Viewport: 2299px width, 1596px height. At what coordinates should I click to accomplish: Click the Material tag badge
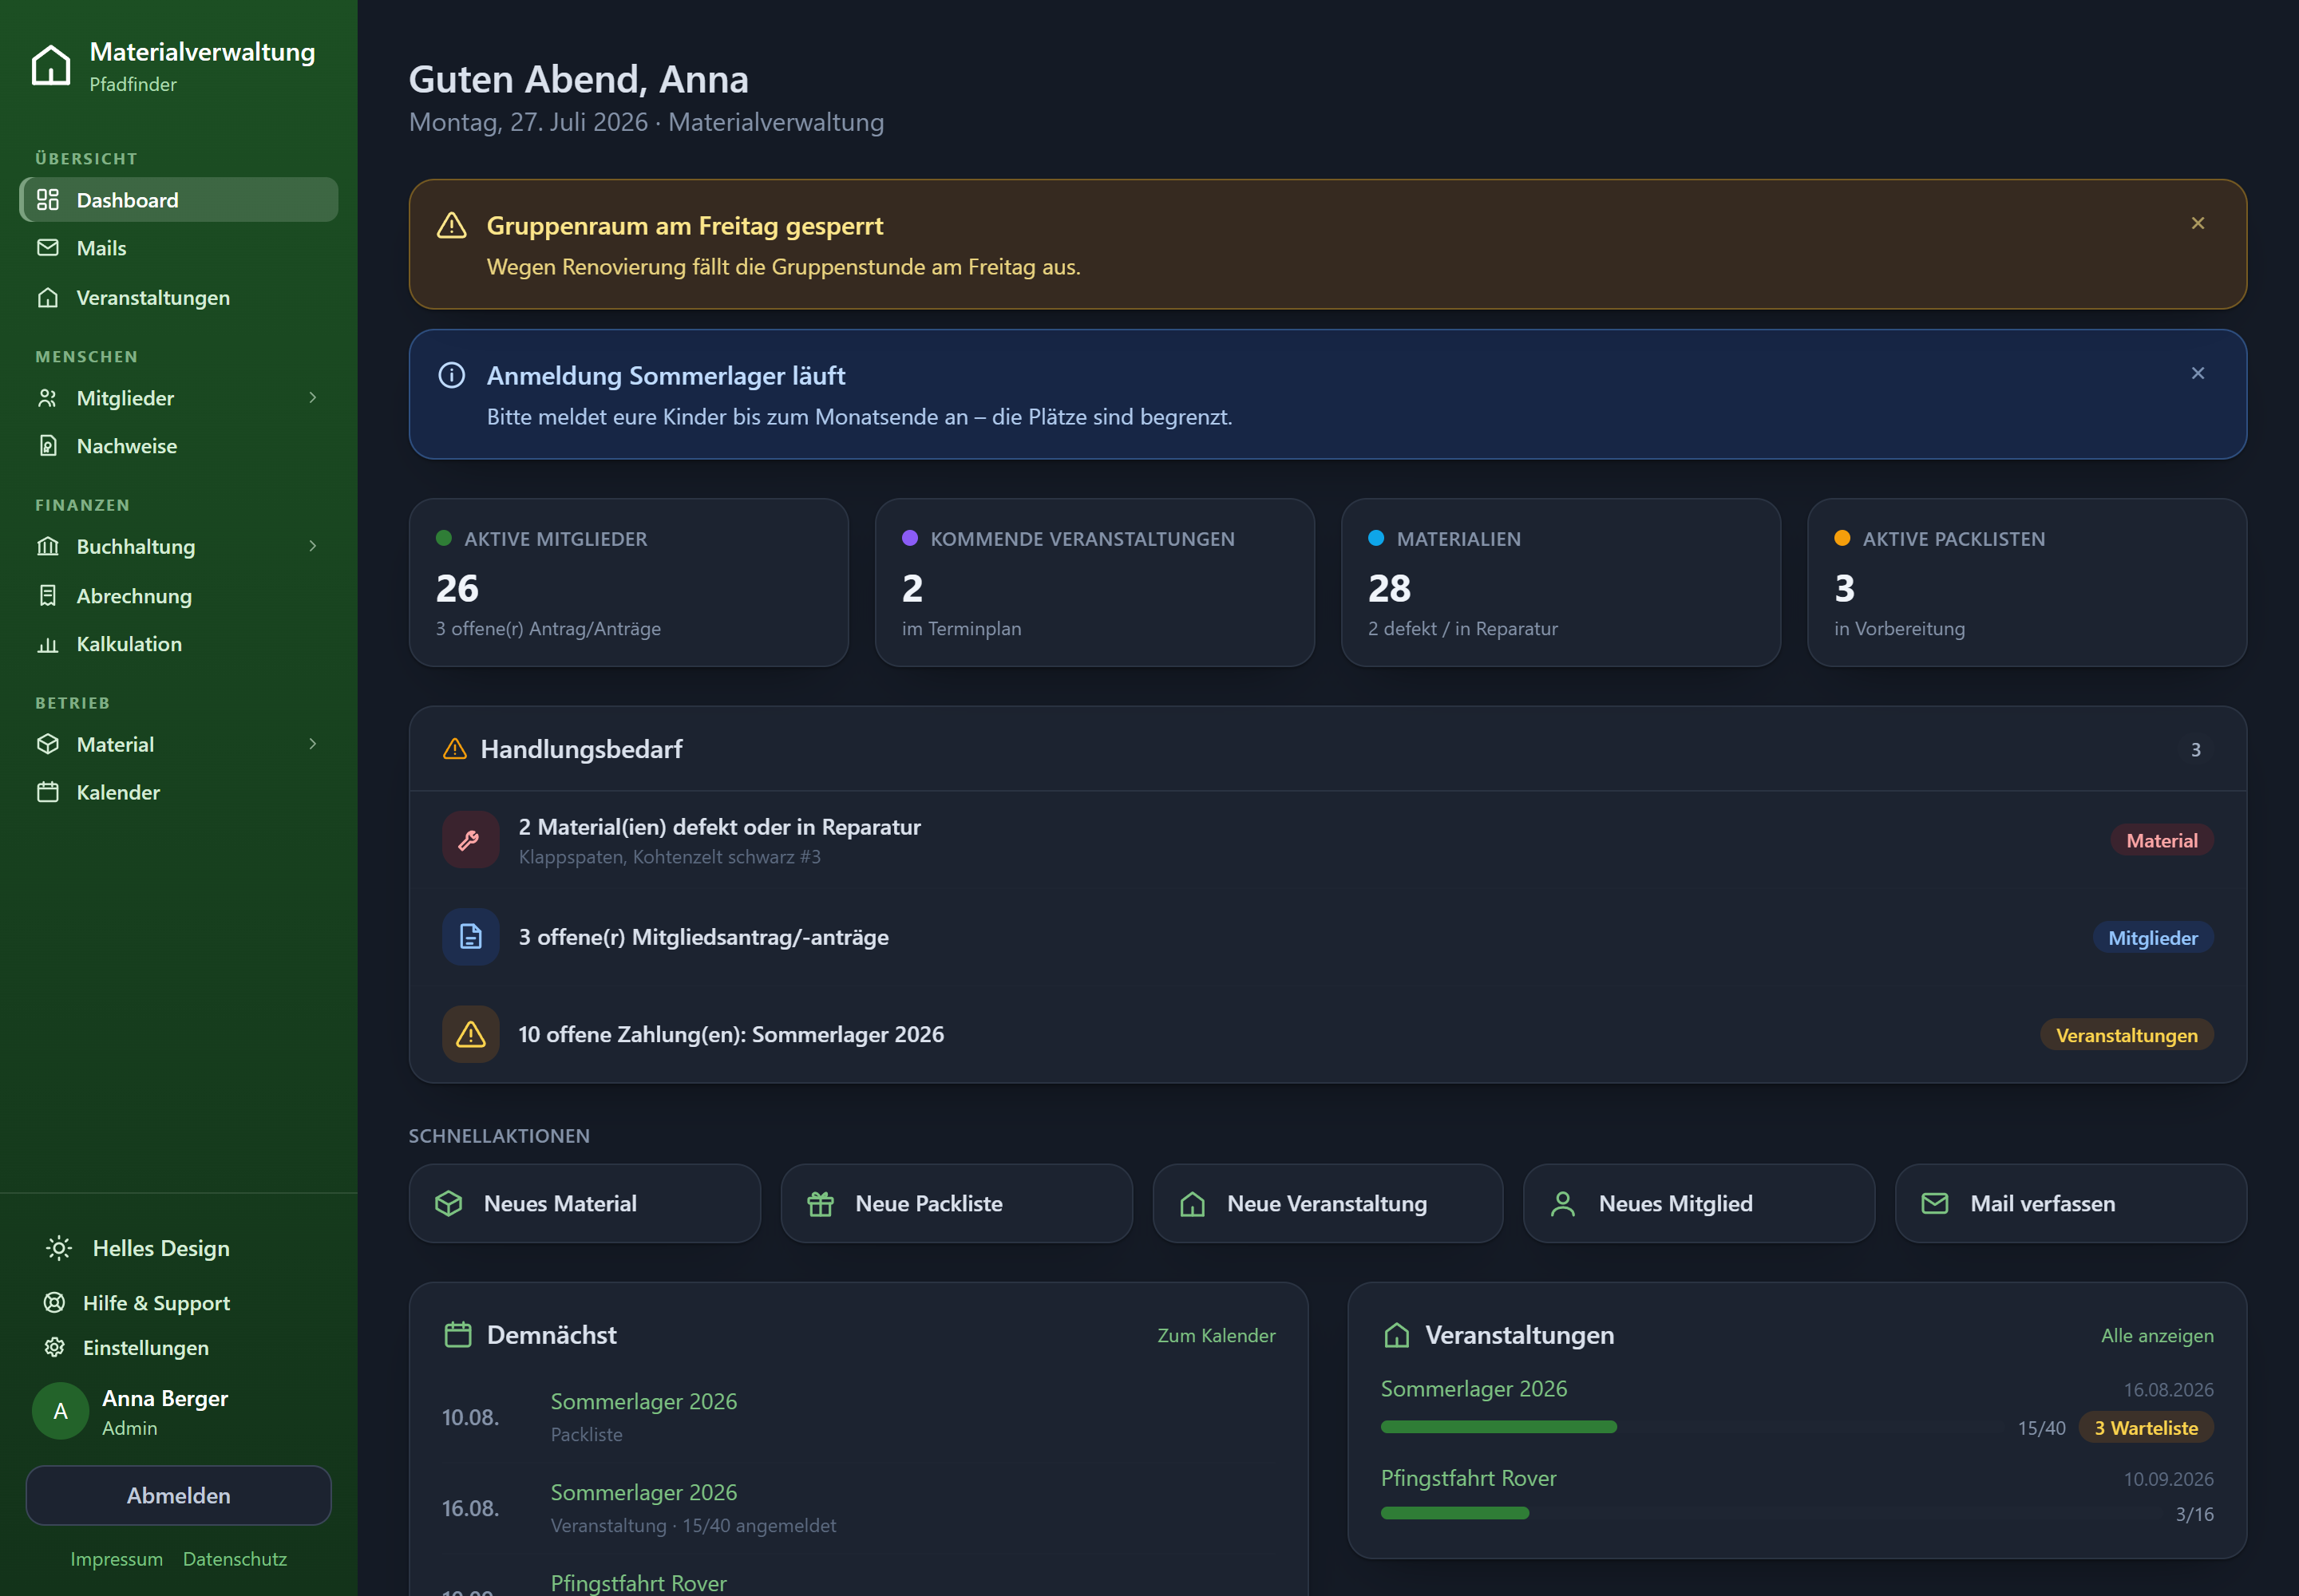click(2162, 841)
